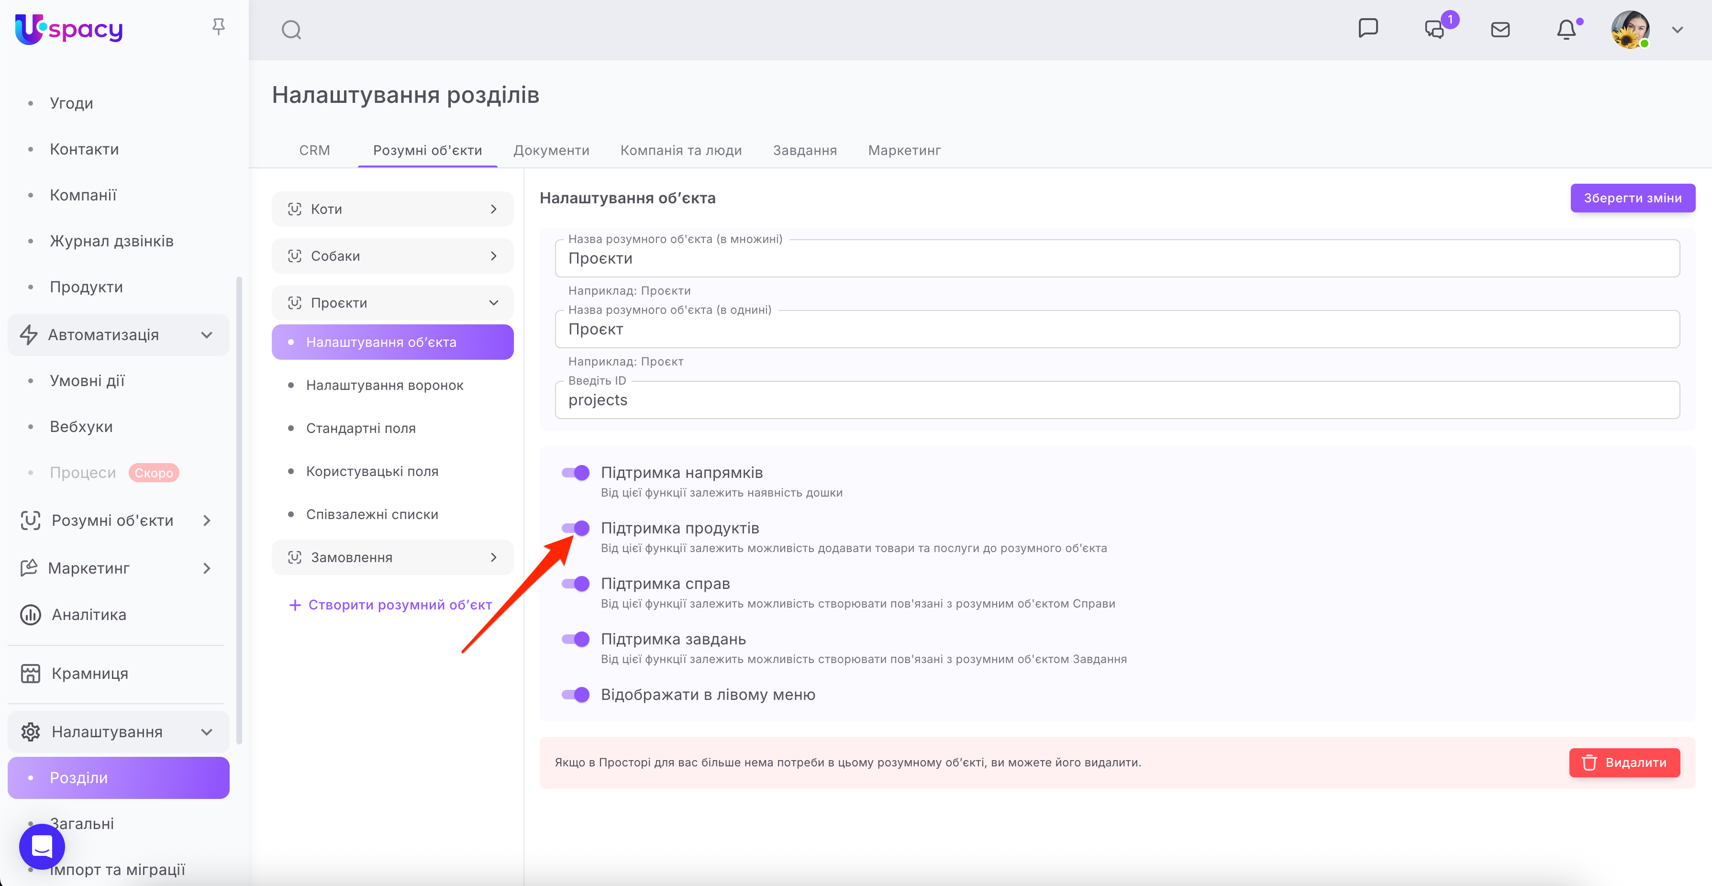Click Створити розумний об'єкт link
Viewport: 1712px width, 886px height.
tap(391, 605)
